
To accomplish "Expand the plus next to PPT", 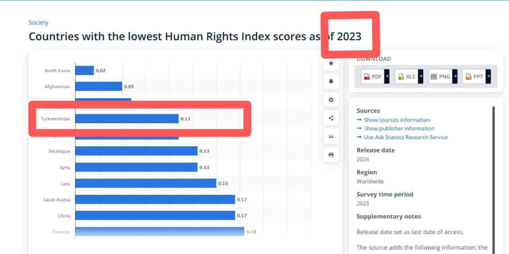I will pyautogui.click(x=488, y=76).
